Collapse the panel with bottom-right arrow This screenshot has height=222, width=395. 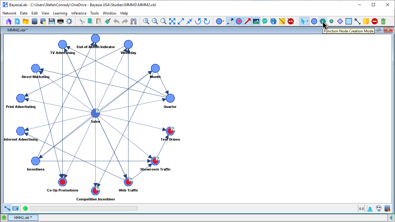pos(391,218)
